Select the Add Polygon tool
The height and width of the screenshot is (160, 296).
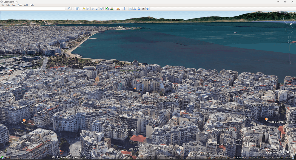tap(89, 9)
